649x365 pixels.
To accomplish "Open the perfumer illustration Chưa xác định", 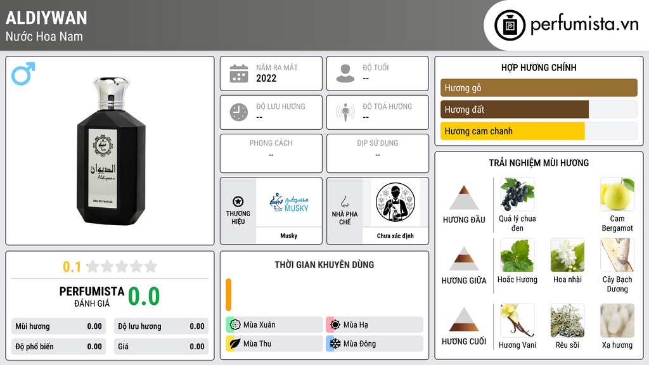I will pyautogui.click(x=395, y=202).
